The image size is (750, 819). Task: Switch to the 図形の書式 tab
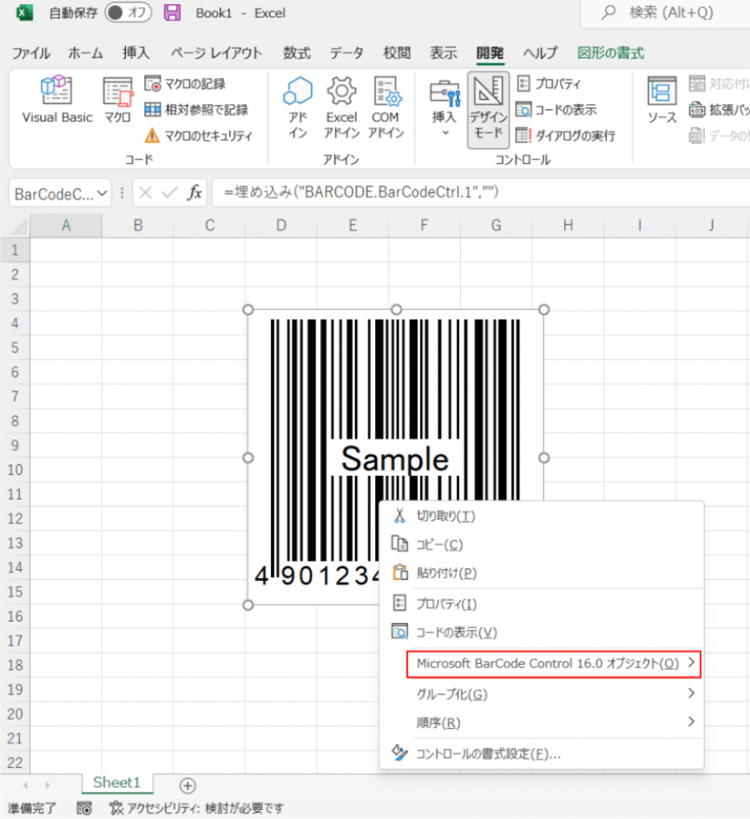(611, 52)
